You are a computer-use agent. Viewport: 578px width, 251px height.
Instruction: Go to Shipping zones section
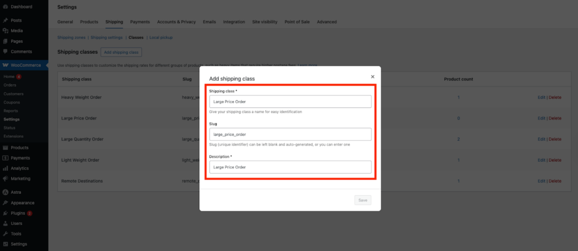72,37
